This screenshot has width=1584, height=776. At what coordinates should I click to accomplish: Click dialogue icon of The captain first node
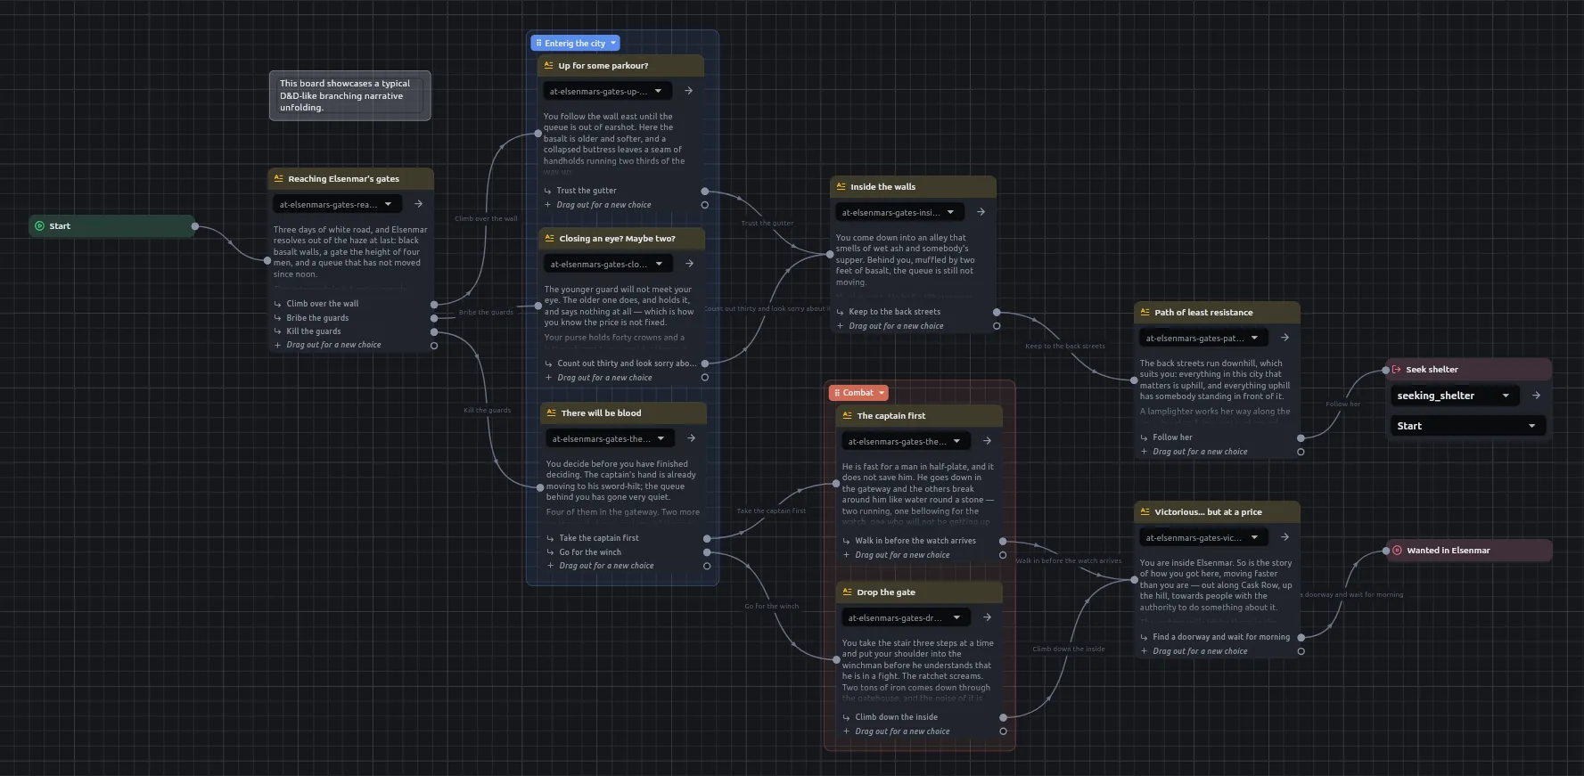(847, 416)
